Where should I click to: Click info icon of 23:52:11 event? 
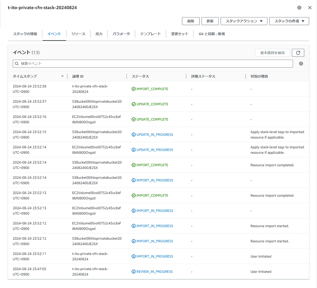coord(134,256)
